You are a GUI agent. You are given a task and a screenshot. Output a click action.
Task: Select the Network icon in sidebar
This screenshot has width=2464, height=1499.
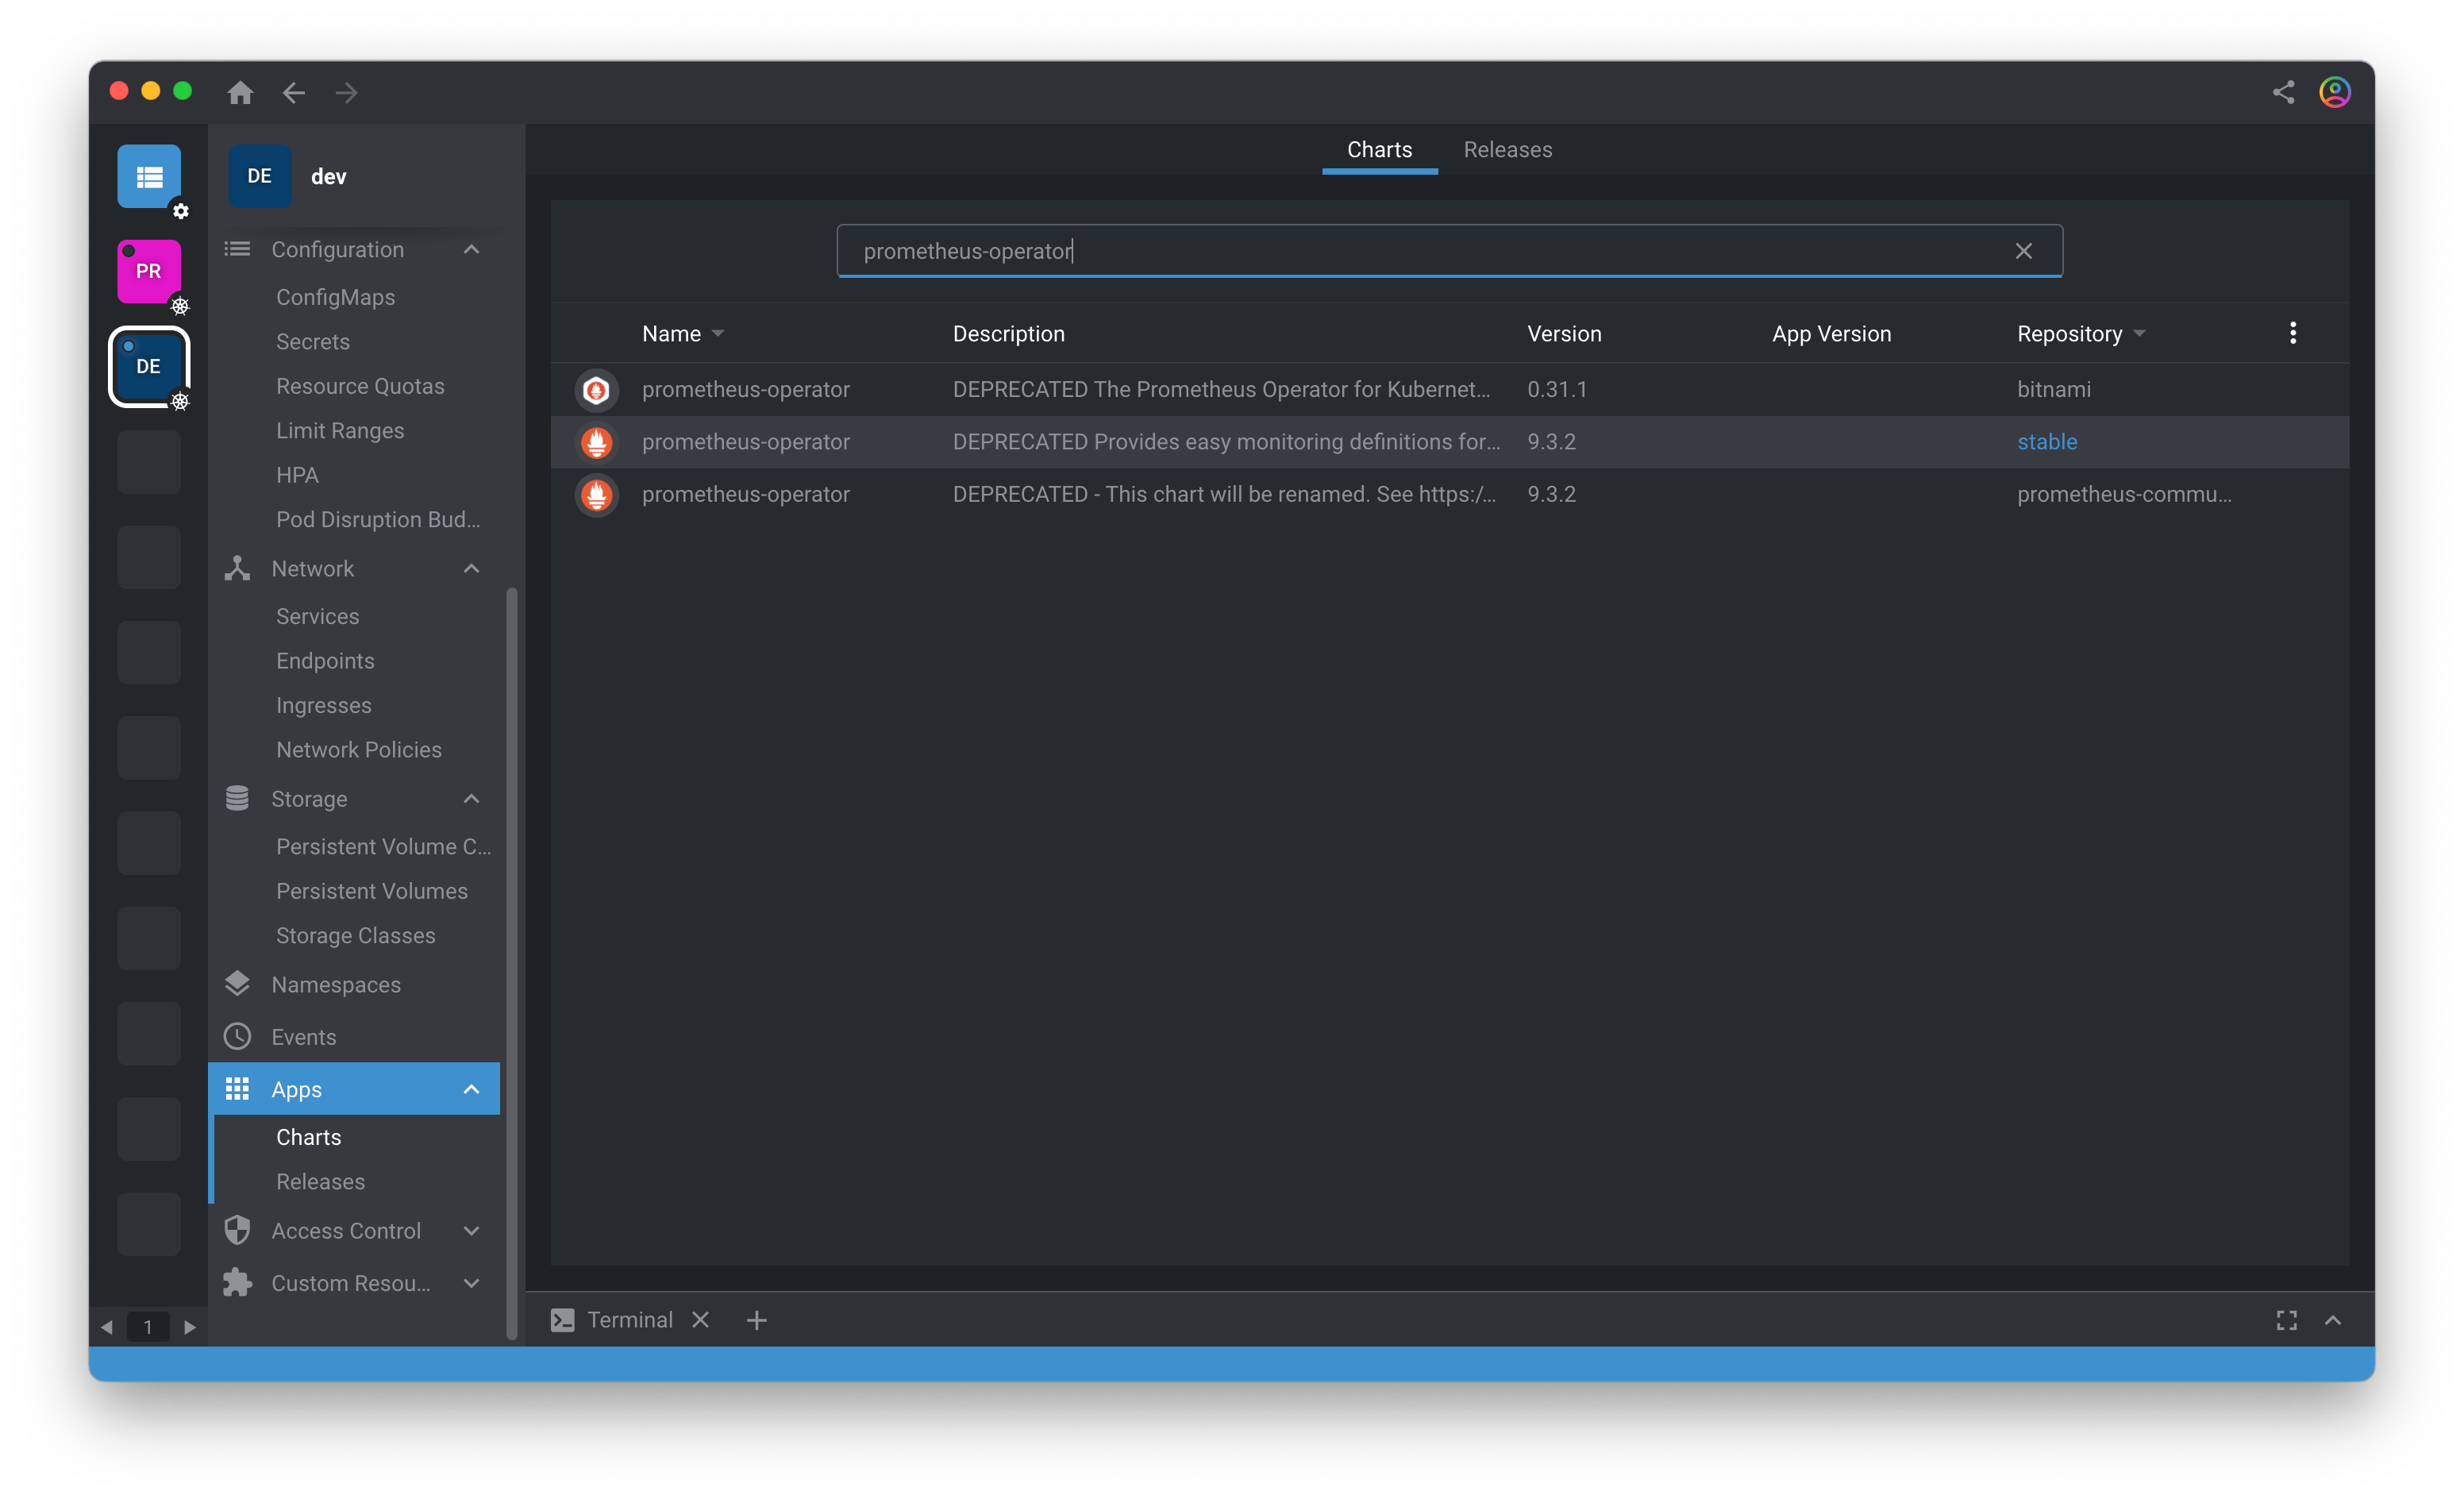pyautogui.click(x=237, y=568)
